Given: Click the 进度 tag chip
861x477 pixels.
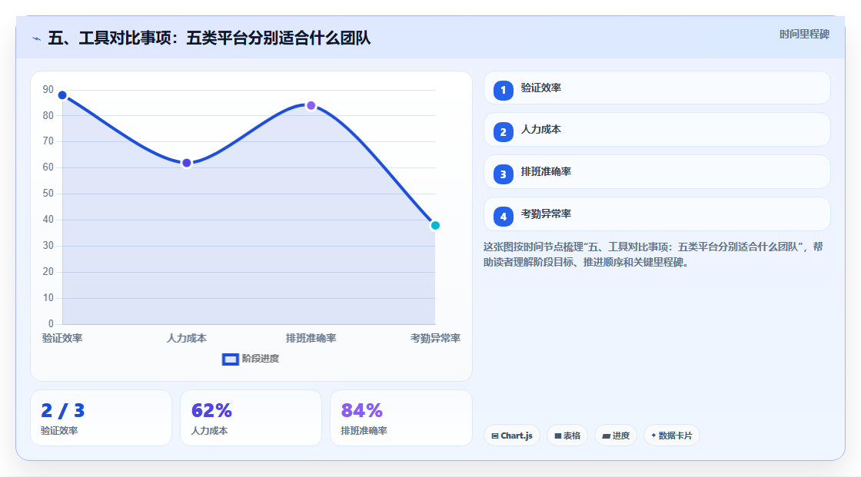Looking at the screenshot, I should click(616, 436).
